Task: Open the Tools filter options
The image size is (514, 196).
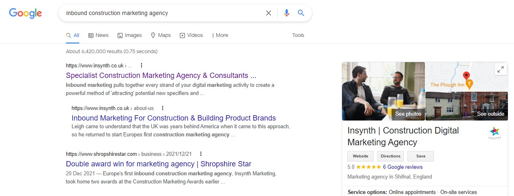Action: [298, 35]
